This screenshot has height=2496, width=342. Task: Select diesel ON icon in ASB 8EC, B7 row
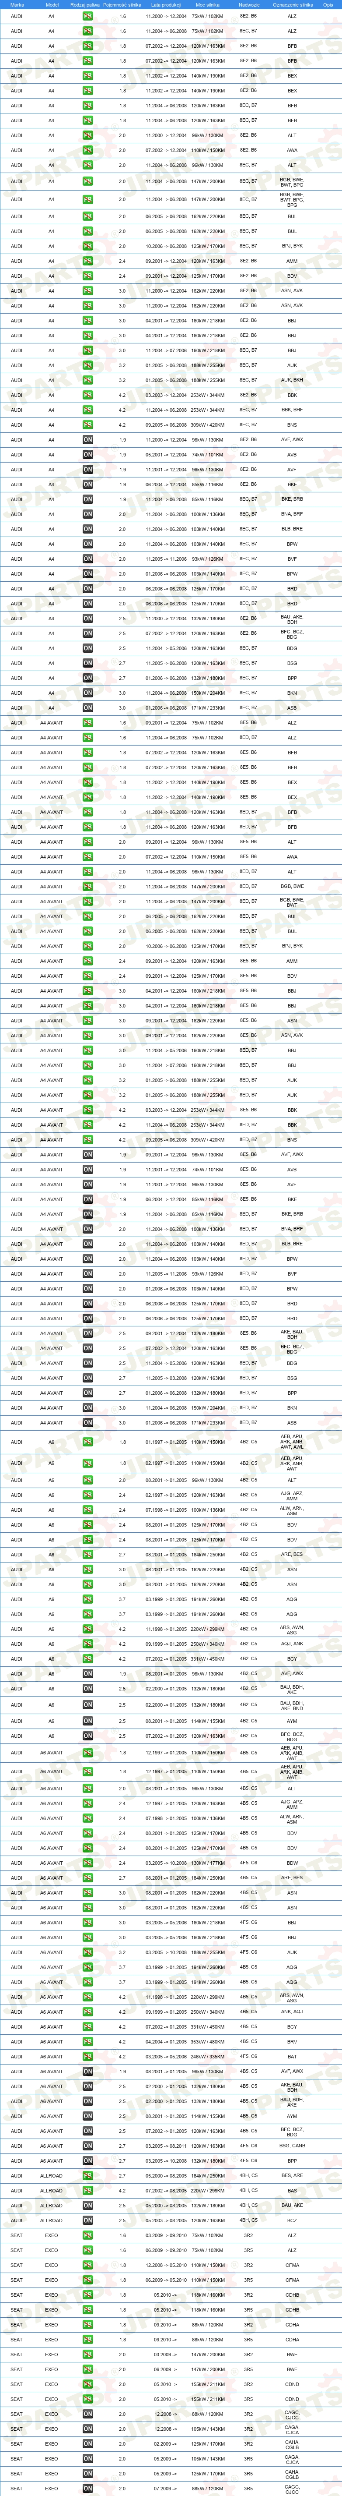88,707
